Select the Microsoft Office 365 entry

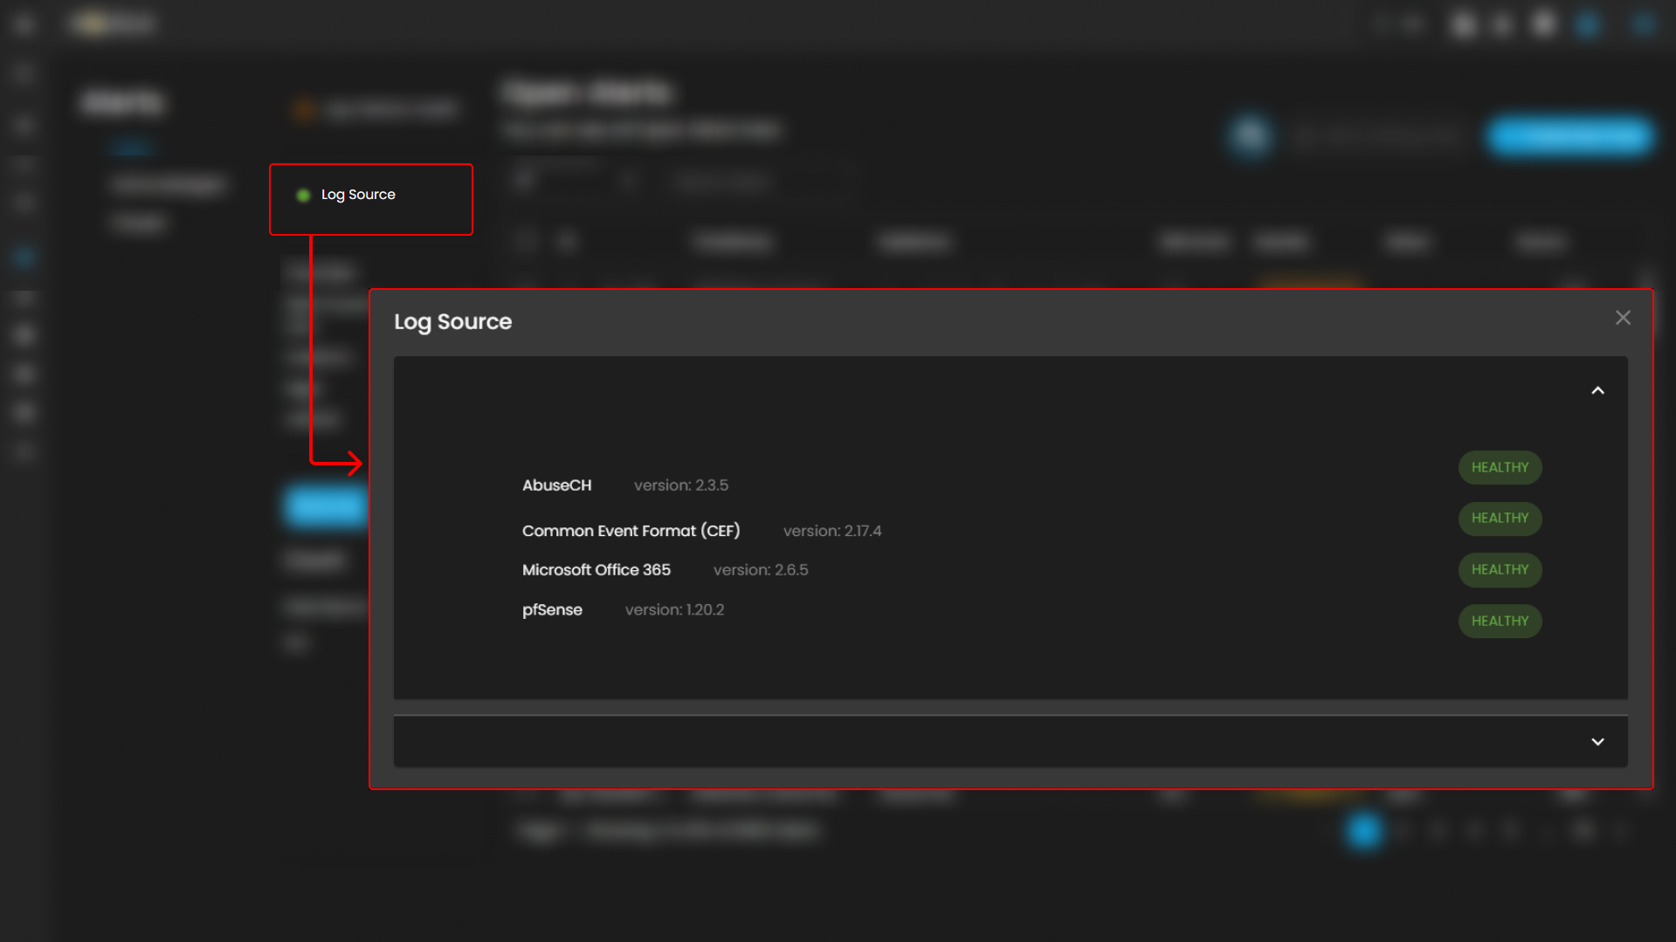click(596, 570)
